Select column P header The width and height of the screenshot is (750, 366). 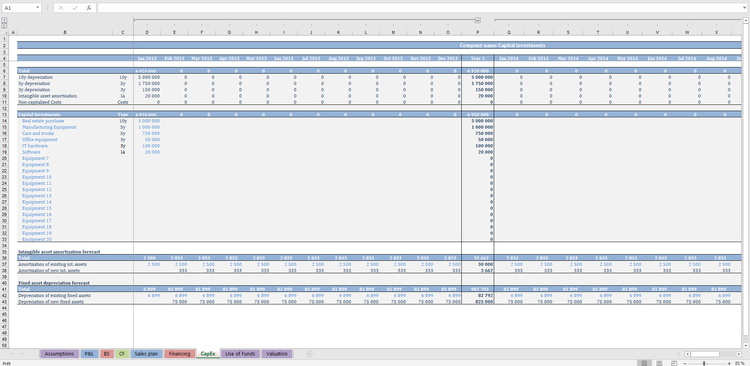click(x=478, y=32)
